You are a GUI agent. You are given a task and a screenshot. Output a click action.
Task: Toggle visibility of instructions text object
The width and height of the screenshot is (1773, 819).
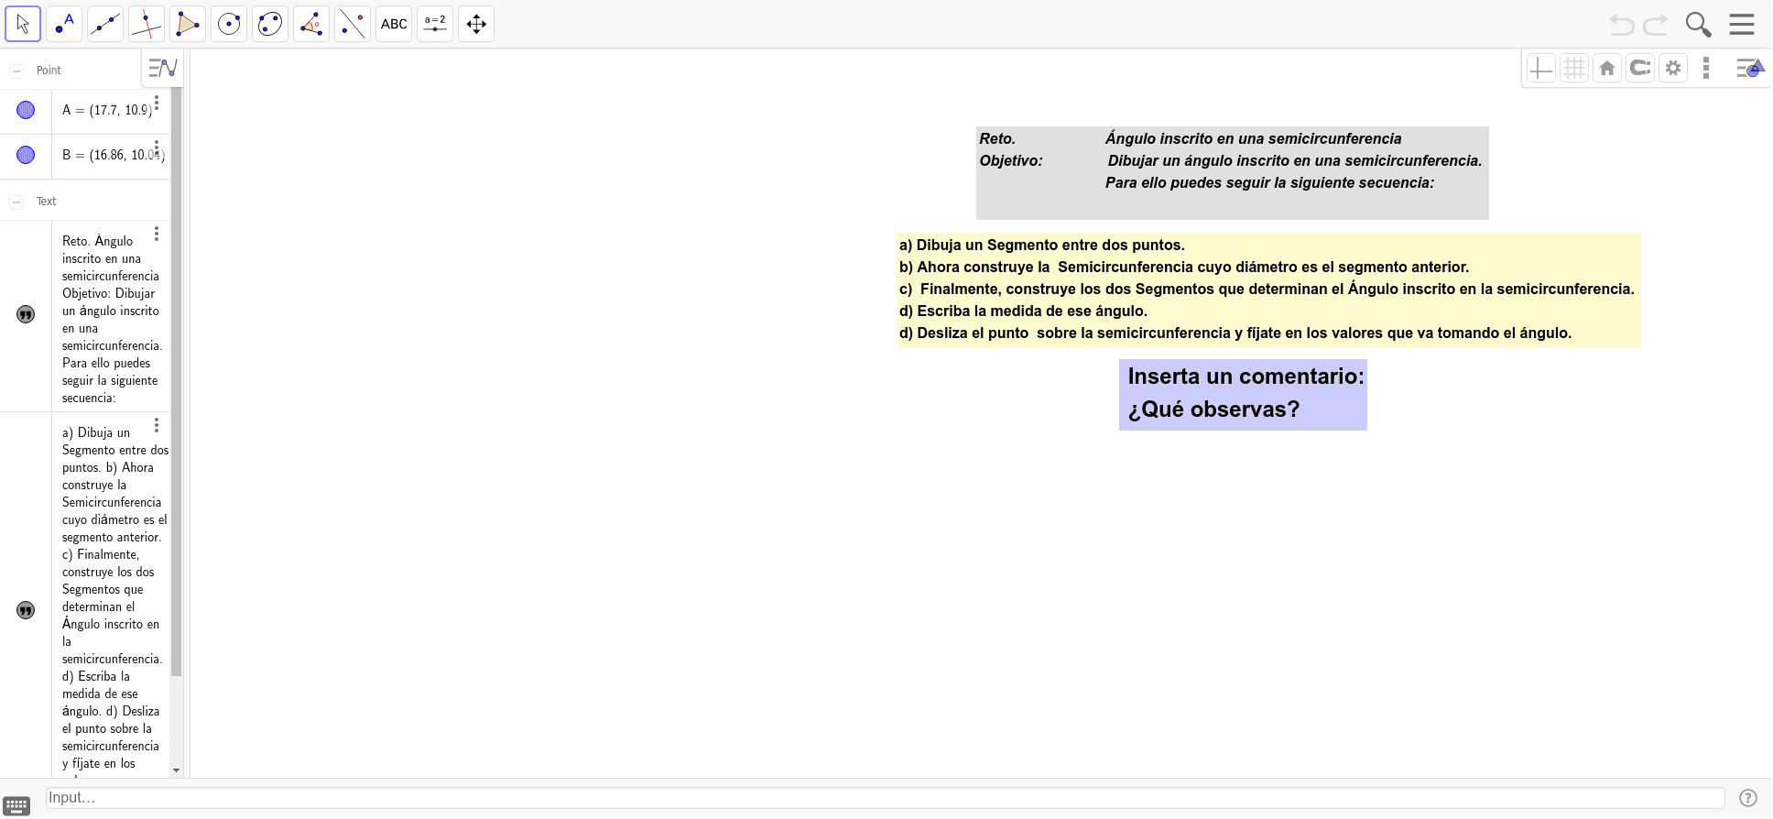coord(26,610)
